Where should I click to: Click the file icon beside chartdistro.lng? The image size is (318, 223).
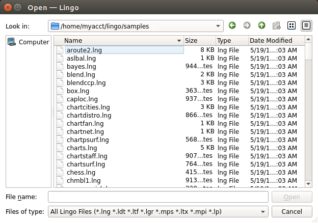click(x=60, y=115)
